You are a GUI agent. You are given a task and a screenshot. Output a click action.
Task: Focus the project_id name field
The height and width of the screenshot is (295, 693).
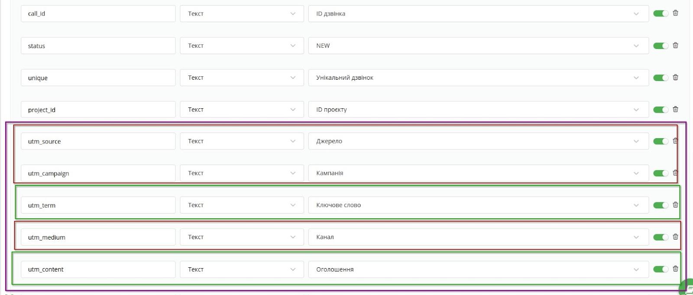coord(98,110)
